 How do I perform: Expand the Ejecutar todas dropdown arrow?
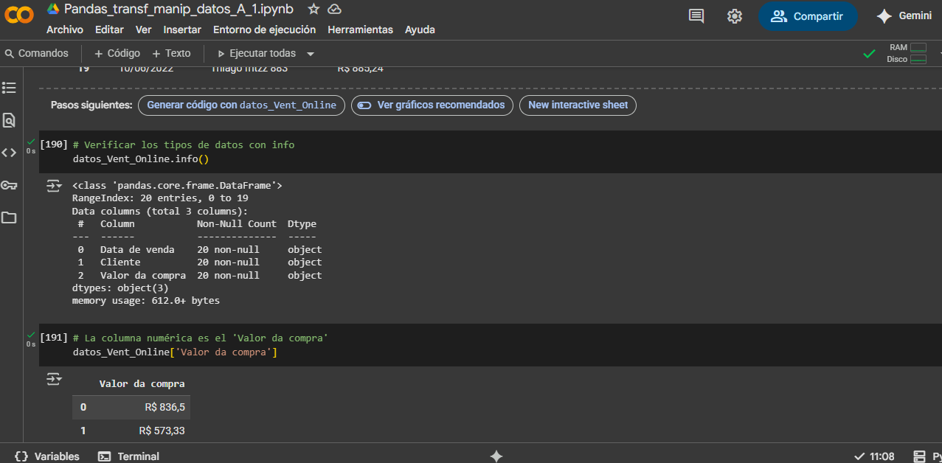tap(311, 54)
